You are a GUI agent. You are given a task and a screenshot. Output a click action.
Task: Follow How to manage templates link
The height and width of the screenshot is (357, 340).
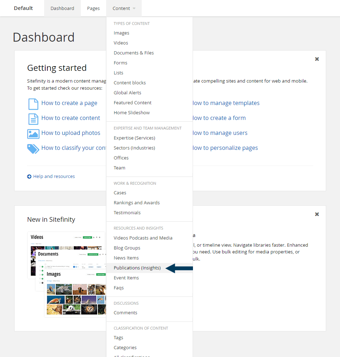[x=226, y=103]
